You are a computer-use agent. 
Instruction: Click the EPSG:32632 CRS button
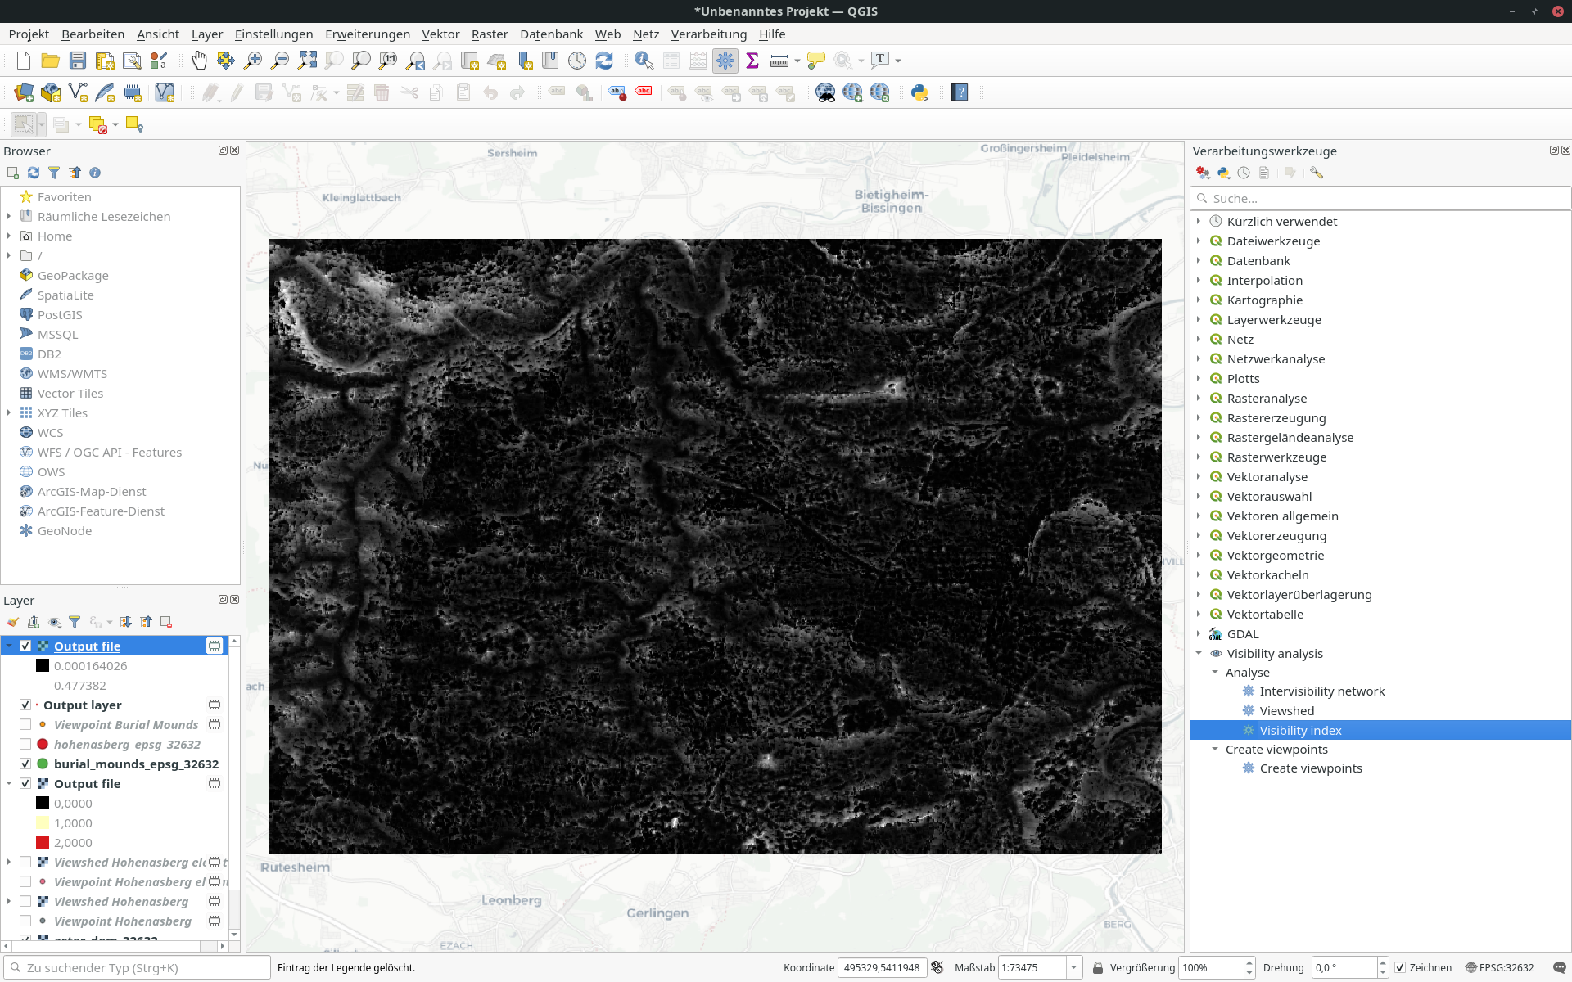tap(1500, 967)
